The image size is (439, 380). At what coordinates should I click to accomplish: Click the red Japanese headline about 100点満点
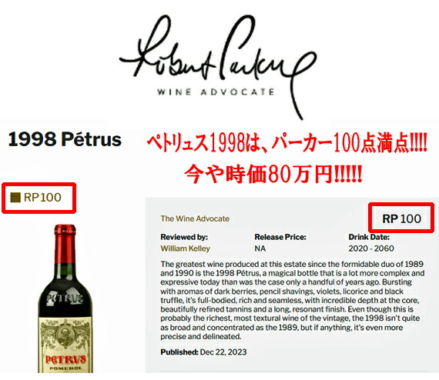pyautogui.click(x=287, y=144)
